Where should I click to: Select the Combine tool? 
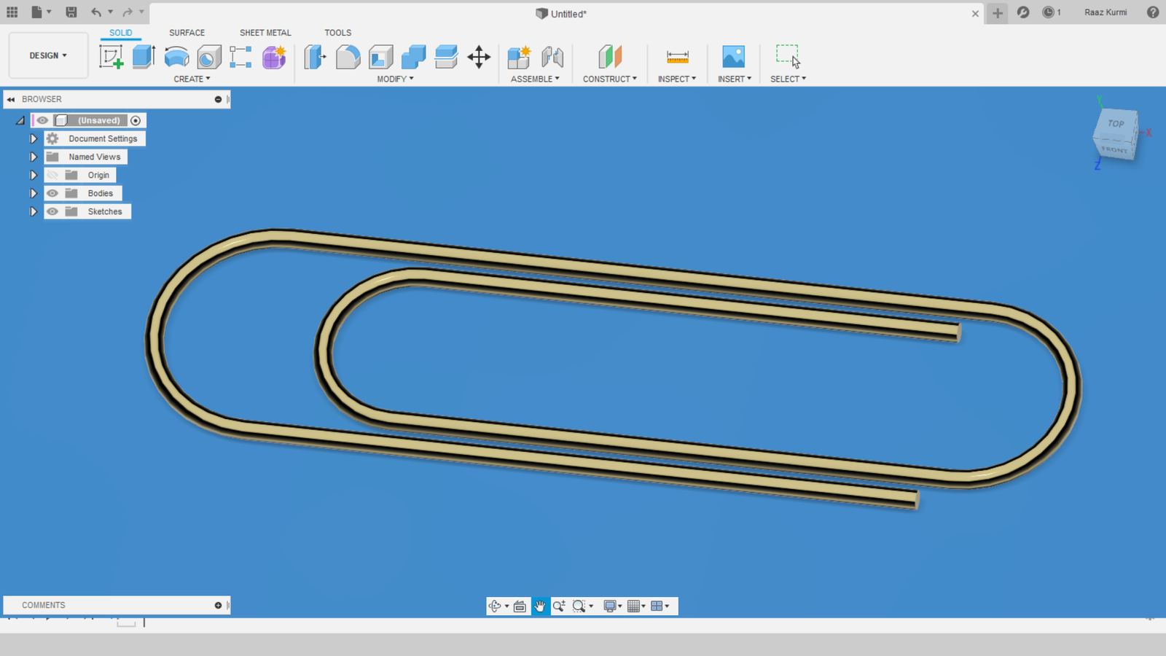[413, 57]
